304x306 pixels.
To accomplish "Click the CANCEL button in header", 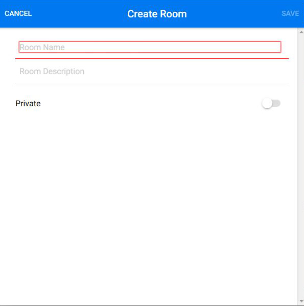I will click(18, 13).
